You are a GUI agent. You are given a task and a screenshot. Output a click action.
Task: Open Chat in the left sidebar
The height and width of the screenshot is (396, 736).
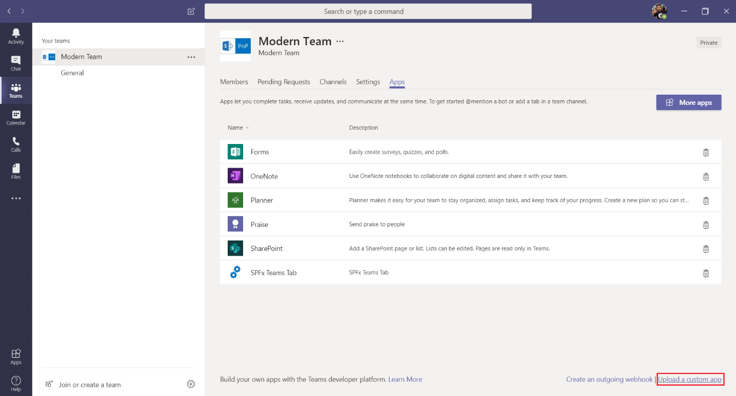point(16,63)
